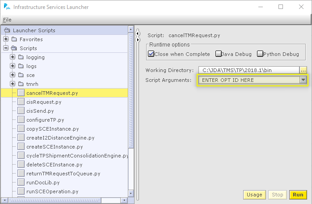
Task: Enable the Python Debug checkbox
Action: pos(260,54)
